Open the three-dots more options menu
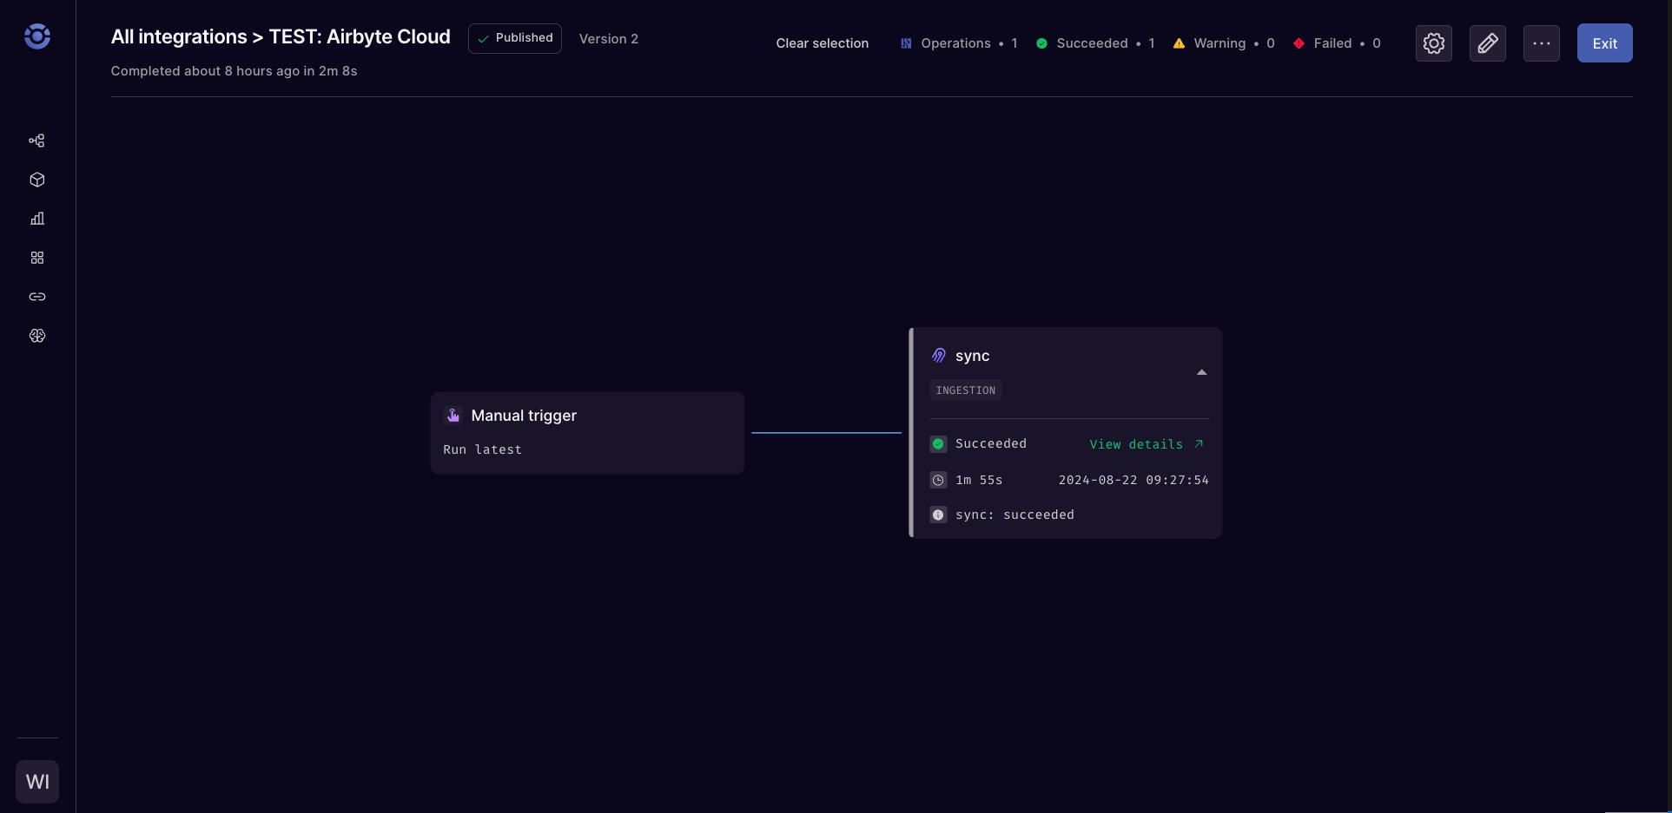The image size is (1672, 813). tap(1541, 43)
